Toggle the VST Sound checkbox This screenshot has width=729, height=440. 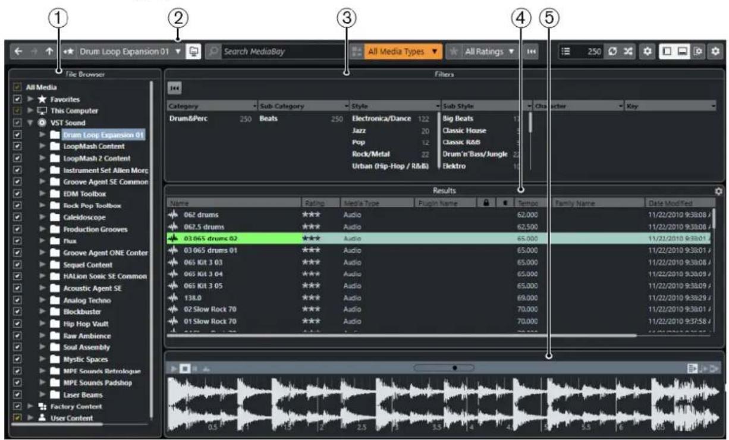pyautogui.click(x=17, y=122)
